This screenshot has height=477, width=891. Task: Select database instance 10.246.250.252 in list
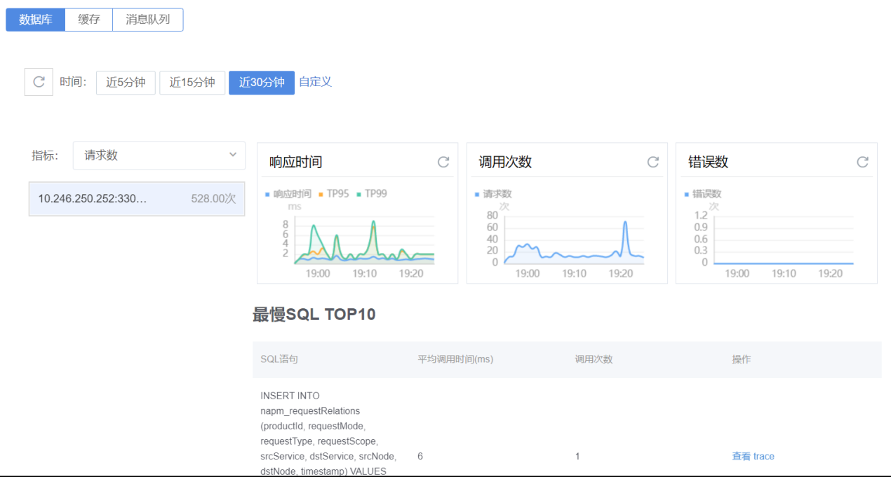click(x=137, y=199)
